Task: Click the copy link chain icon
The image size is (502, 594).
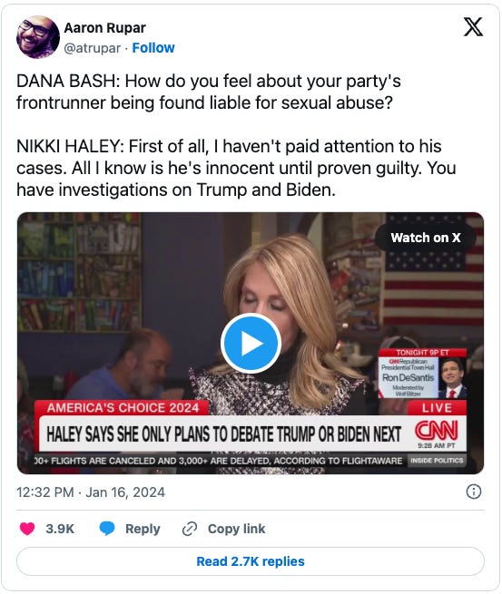Action: click(x=190, y=529)
